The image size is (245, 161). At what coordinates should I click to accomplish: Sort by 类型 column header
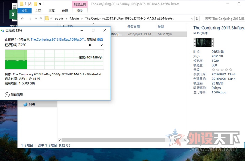click(x=161, y=27)
